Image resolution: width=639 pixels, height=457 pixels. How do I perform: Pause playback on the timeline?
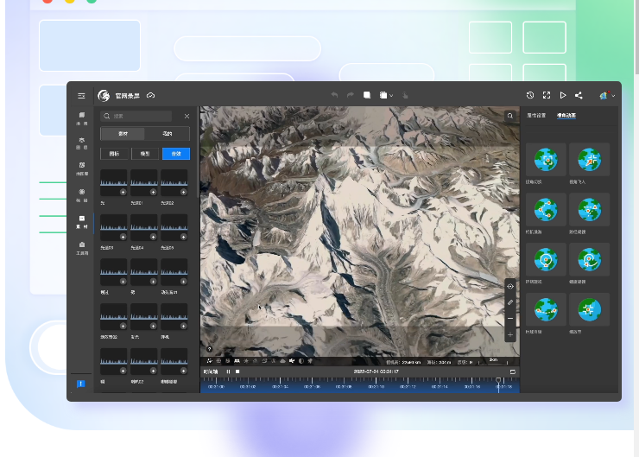pyautogui.click(x=228, y=371)
